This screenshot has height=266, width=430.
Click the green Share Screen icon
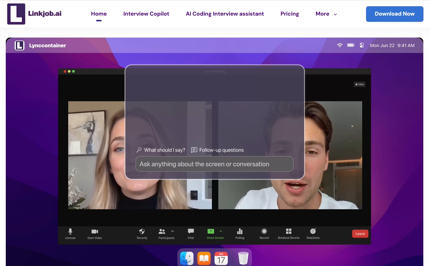(x=211, y=231)
